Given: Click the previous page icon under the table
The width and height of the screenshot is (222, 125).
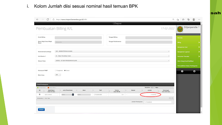Looking at the screenshot, I should coord(170,98).
